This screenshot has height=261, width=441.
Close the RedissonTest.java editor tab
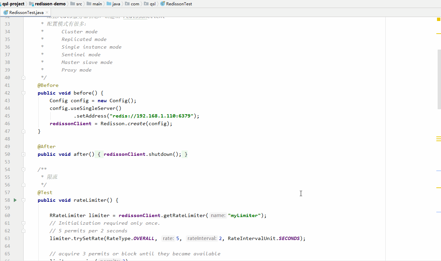click(x=47, y=13)
